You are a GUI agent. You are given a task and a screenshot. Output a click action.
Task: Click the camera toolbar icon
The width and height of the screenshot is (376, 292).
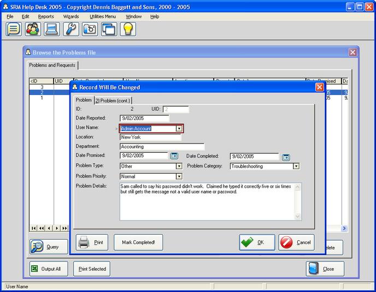tap(90, 29)
